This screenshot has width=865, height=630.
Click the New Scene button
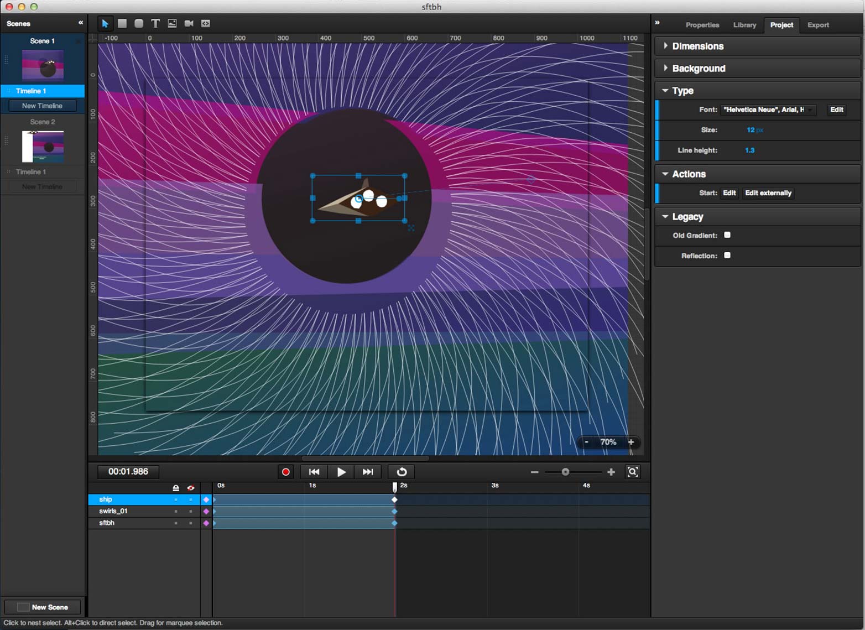click(x=43, y=607)
